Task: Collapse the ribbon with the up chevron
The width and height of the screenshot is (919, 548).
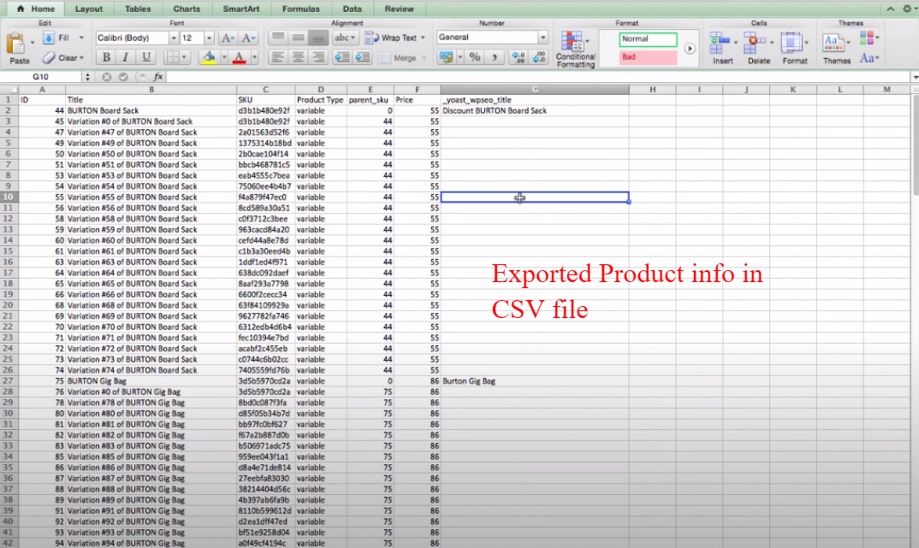Action: pos(890,9)
